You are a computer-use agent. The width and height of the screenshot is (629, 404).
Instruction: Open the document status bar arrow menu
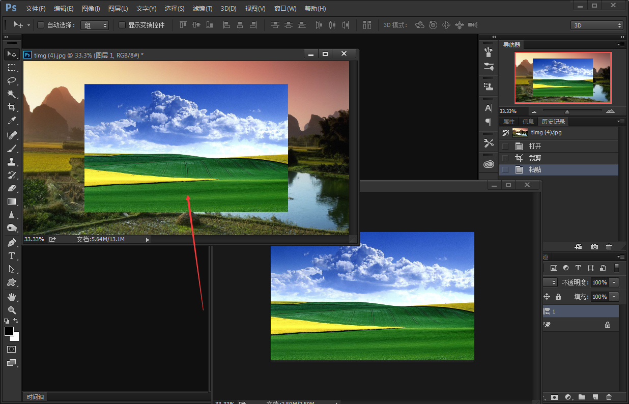(x=148, y=239)
